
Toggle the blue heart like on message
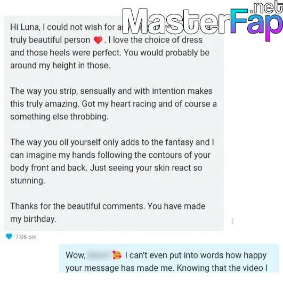pyautogui.click(x=9, y=236)
